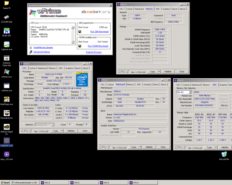Open the Slot #2 memory slot dropdown
The height and width of the screenshot is (185, 232).
184,92
